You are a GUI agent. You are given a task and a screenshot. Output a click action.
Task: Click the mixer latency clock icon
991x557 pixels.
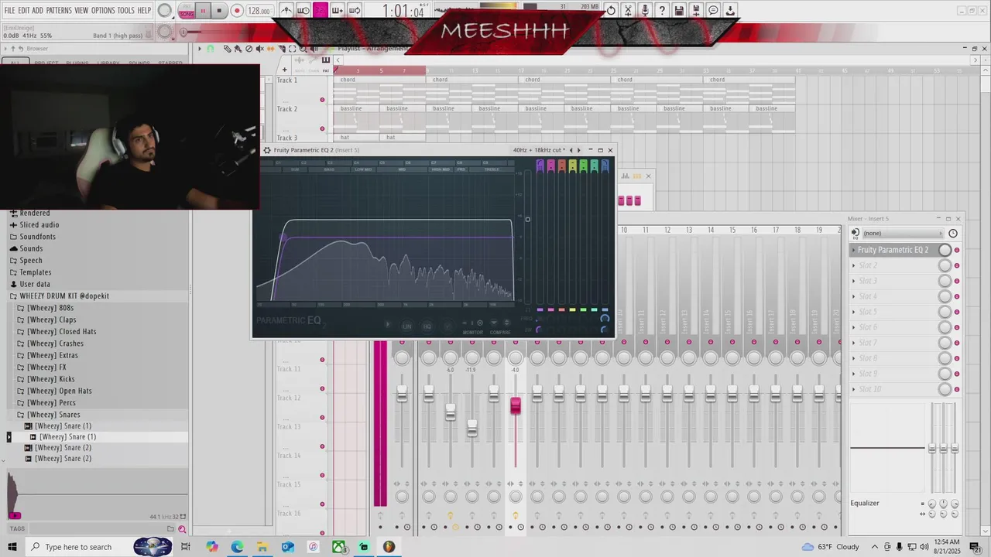point(953,233)
